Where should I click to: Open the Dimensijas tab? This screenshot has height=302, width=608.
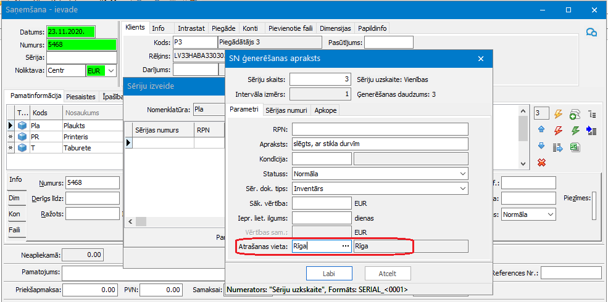(x=335, y=28)
